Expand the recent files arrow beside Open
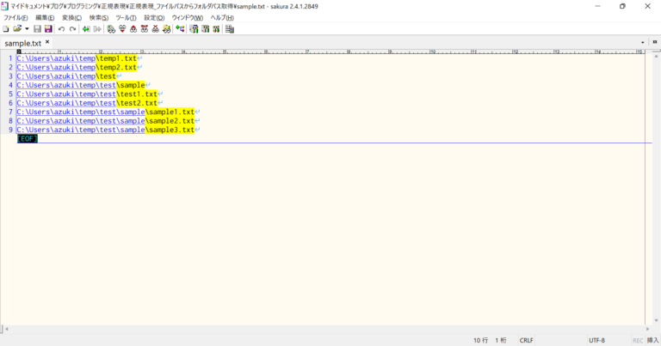 pyautogui.click(x=26, y=28)
